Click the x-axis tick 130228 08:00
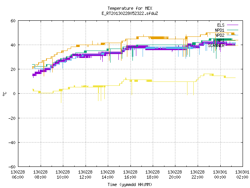This screenshot has height=188, width=250. pos(40,174)
